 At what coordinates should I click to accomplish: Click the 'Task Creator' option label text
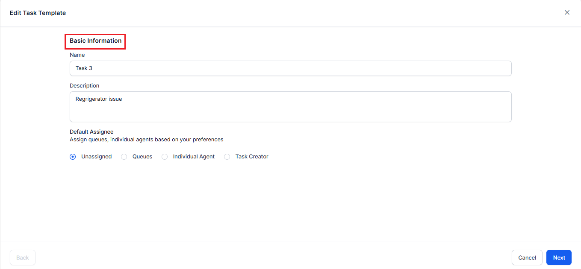click(x=252, y=157)
